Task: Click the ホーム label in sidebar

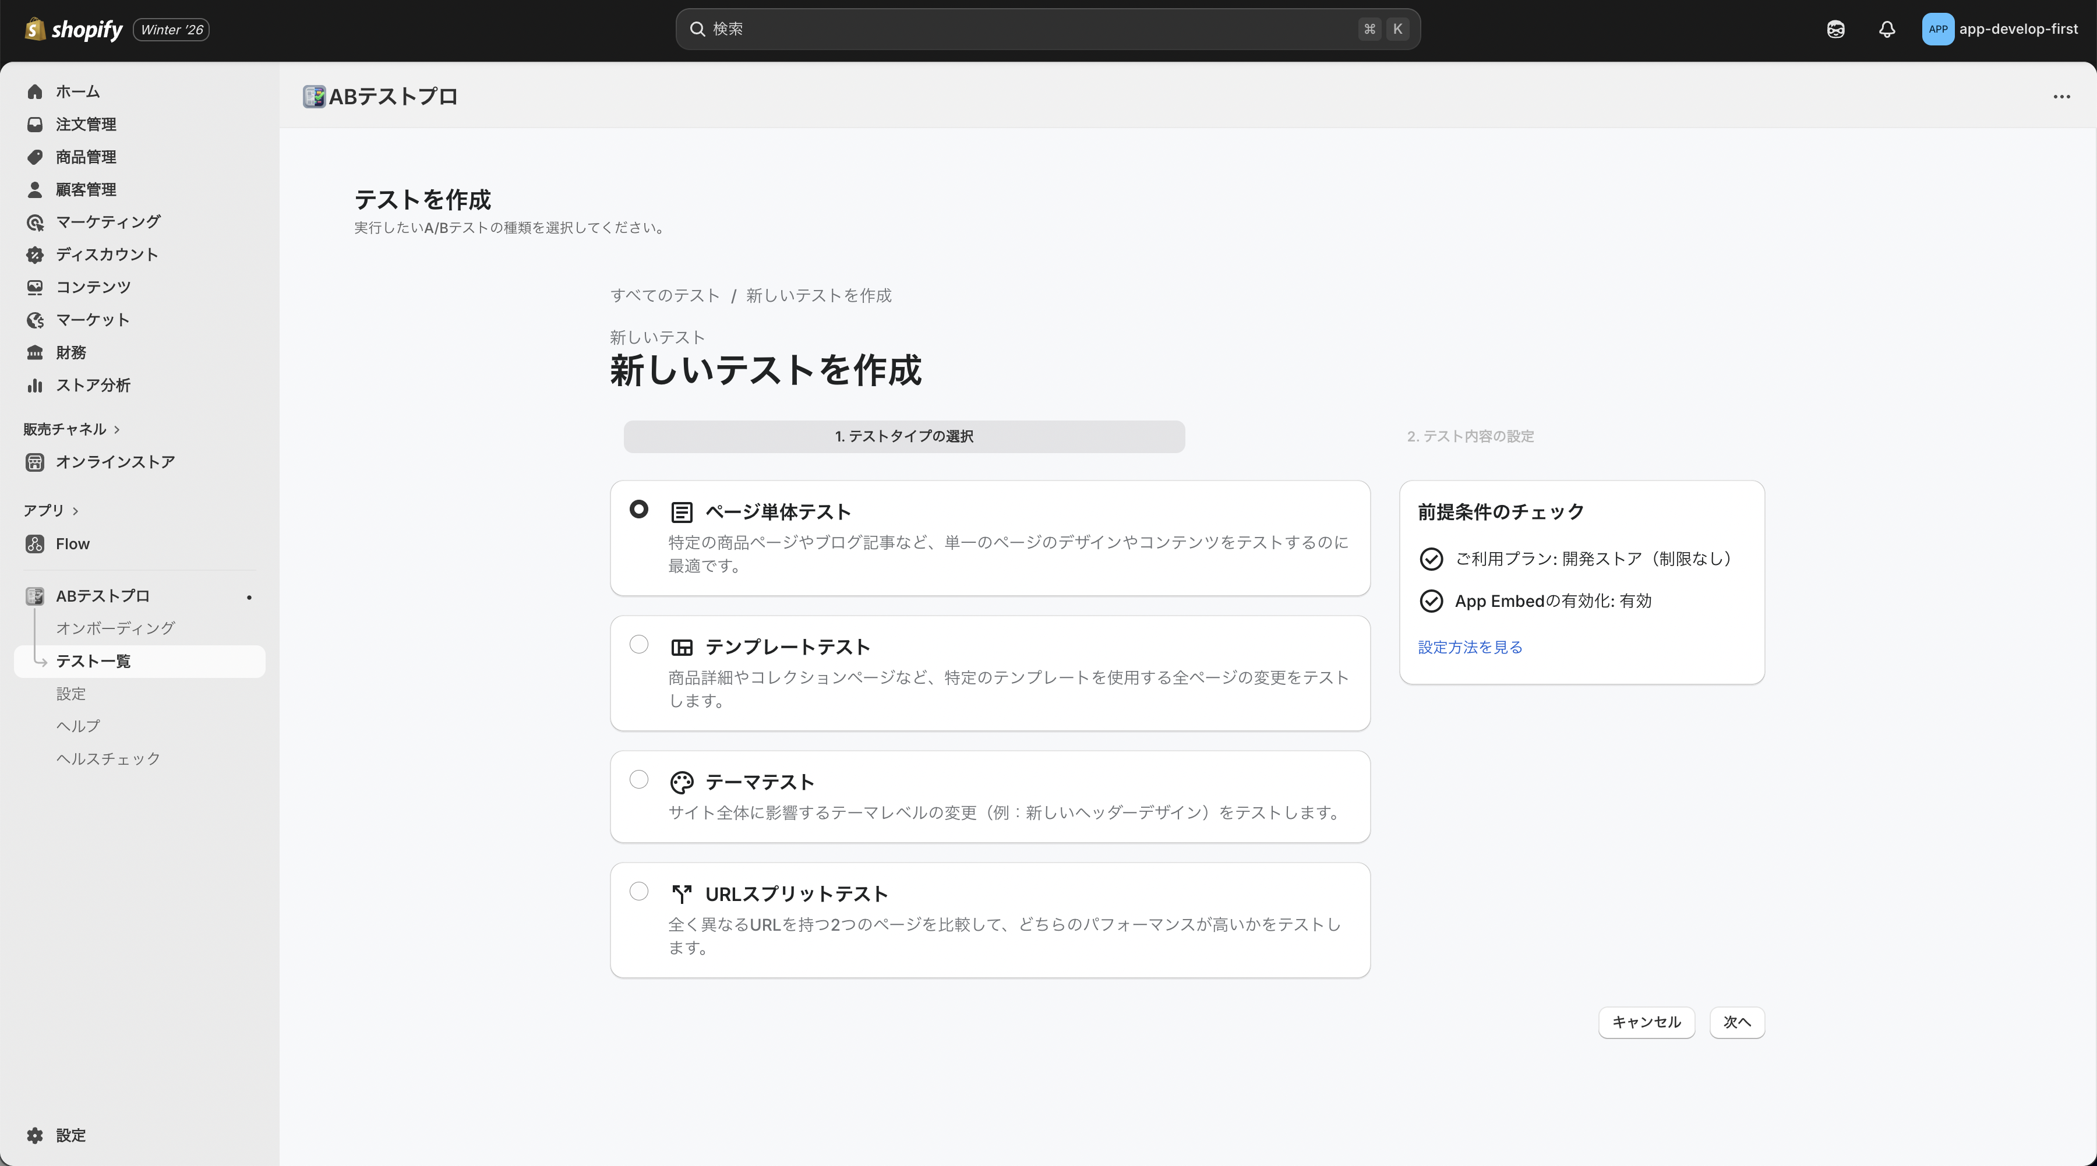Action: 77,92
